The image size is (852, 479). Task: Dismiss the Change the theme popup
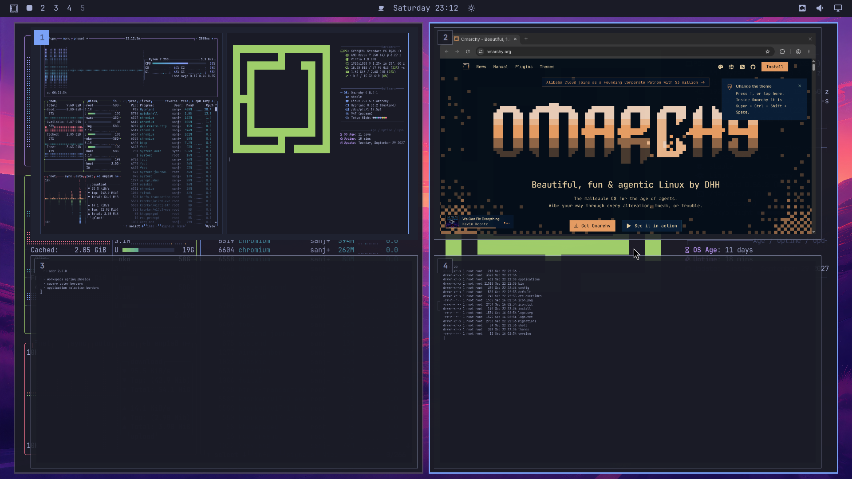pos(800,86)
